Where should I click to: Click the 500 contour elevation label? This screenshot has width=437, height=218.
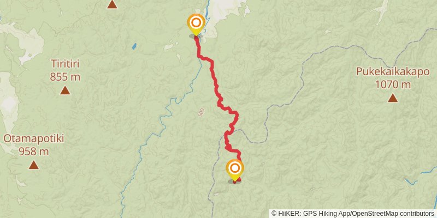tap(202, 112)
